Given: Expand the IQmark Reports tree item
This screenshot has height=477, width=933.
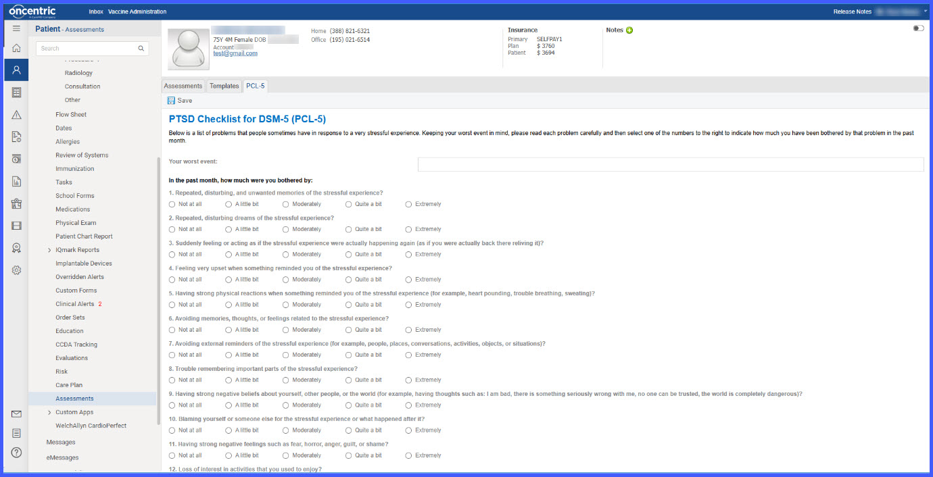Looking at the screenshot, I should point(49,250).
